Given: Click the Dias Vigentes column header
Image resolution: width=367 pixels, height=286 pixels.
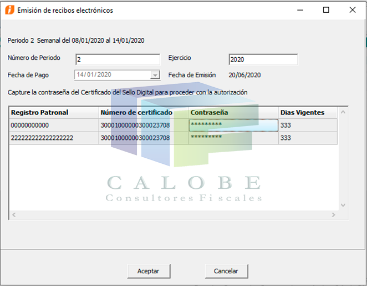Looking at the screenshot, I should coord(308,113).
